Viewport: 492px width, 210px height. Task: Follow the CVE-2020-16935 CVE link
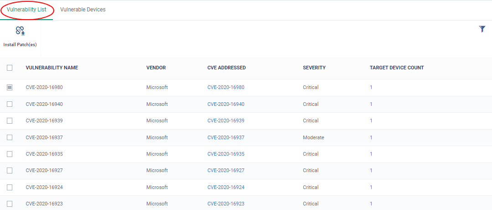tap(226, 154)
